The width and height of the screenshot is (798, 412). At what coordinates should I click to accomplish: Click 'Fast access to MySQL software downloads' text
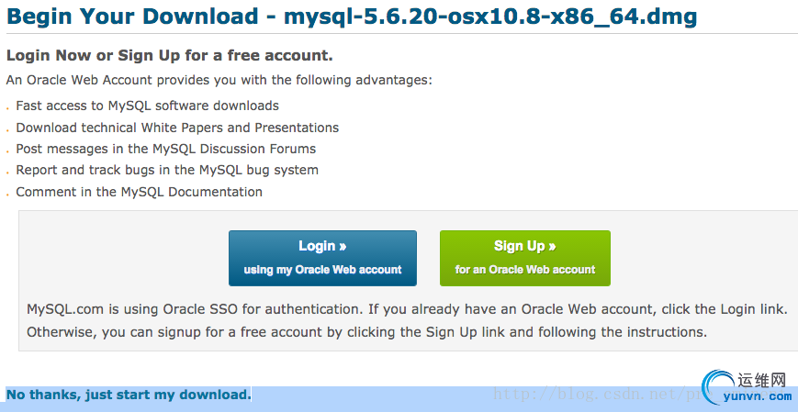click(x=148, y=106)
